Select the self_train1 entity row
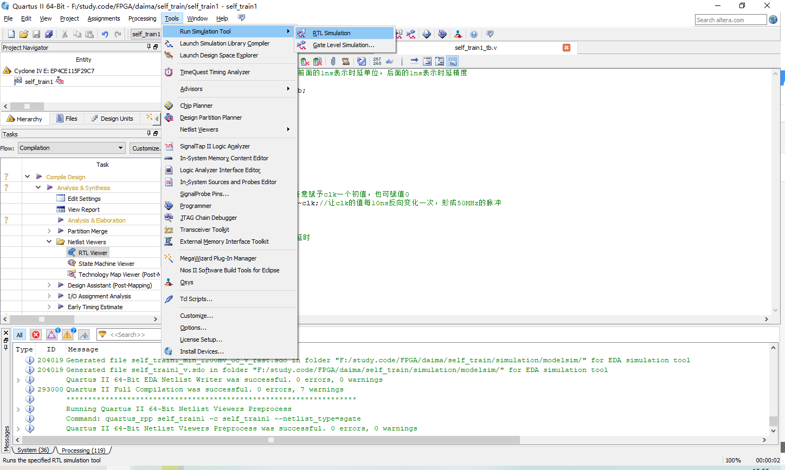Viewport: 785px width, 470px height. click(x=38, y=81)
